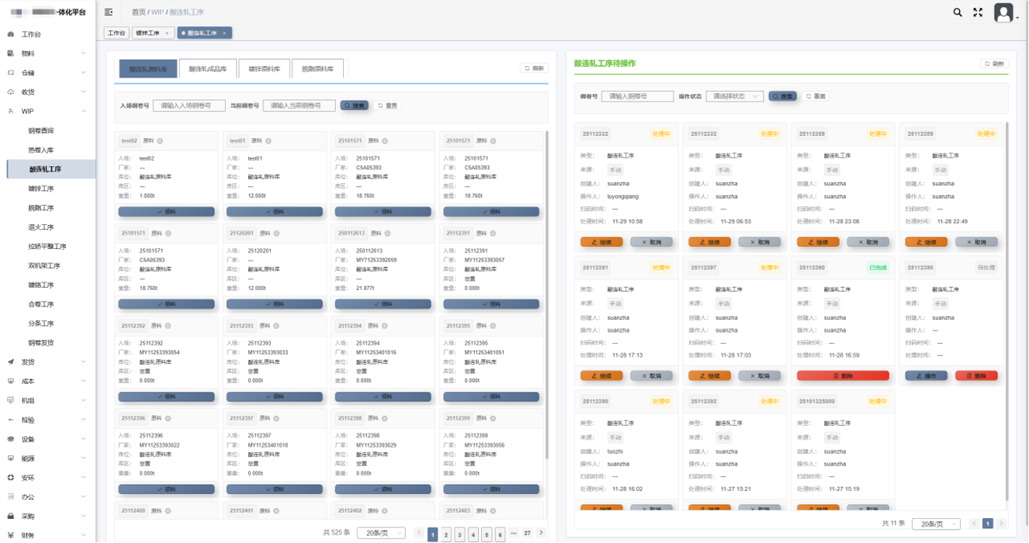Open the 操作状态 status dropdown
Image resolution: width=1029 pixels, height=543 pixels.
tap(734, 96)
